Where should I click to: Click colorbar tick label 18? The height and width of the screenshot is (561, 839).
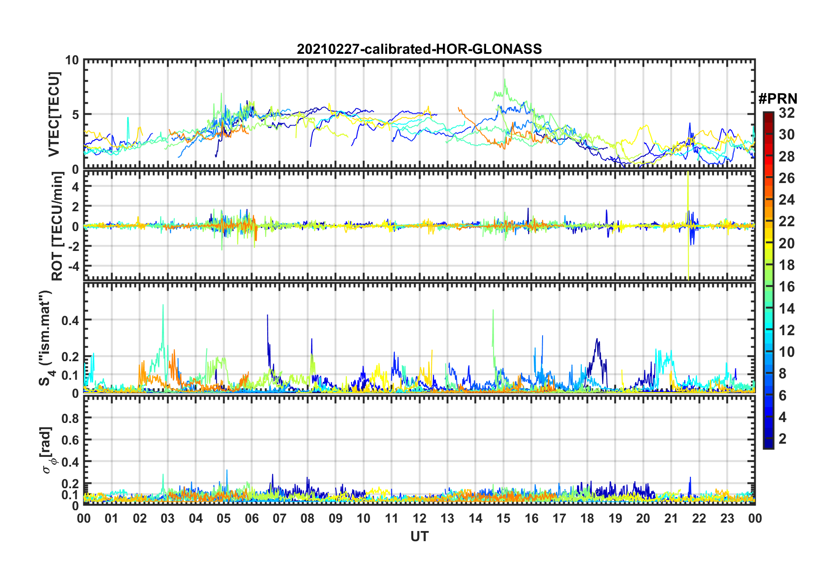point(787,265)
